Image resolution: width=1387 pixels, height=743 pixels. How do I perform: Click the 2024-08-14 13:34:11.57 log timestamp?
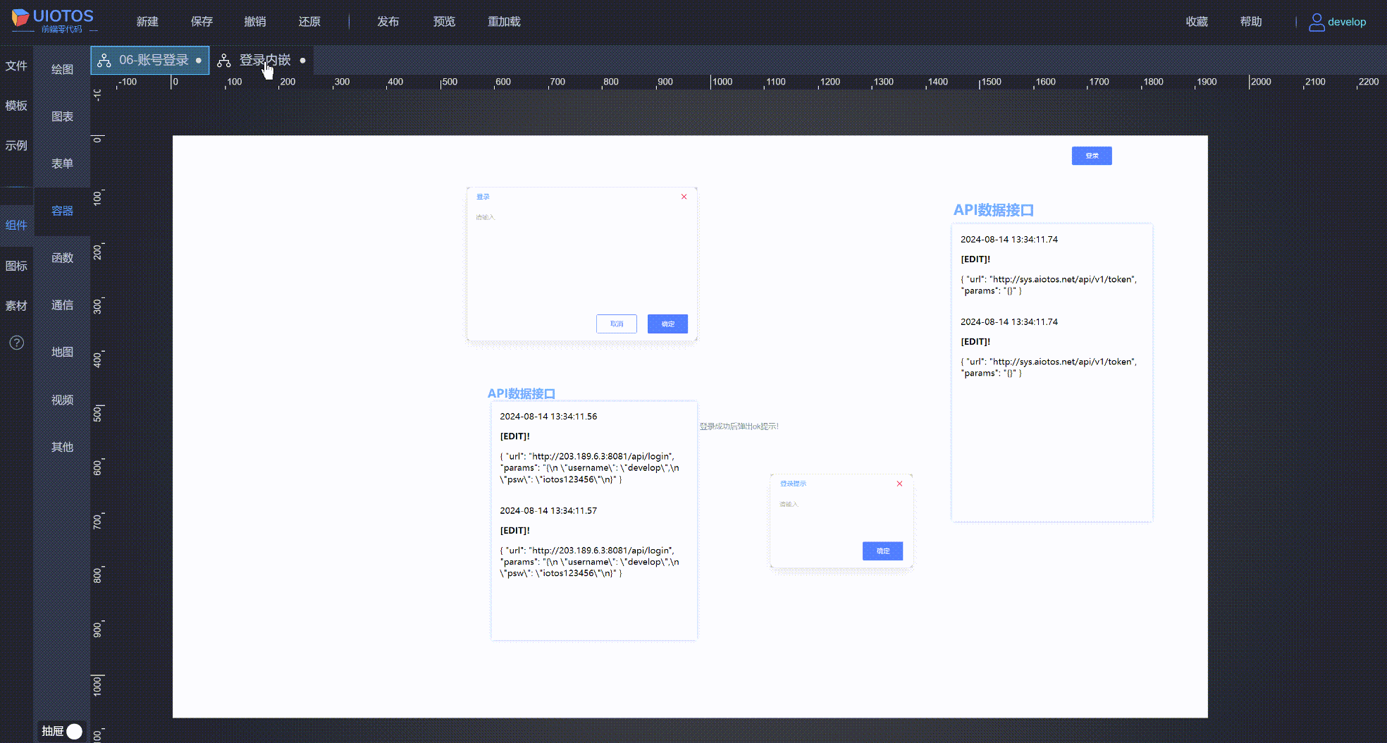click(548, 511)
